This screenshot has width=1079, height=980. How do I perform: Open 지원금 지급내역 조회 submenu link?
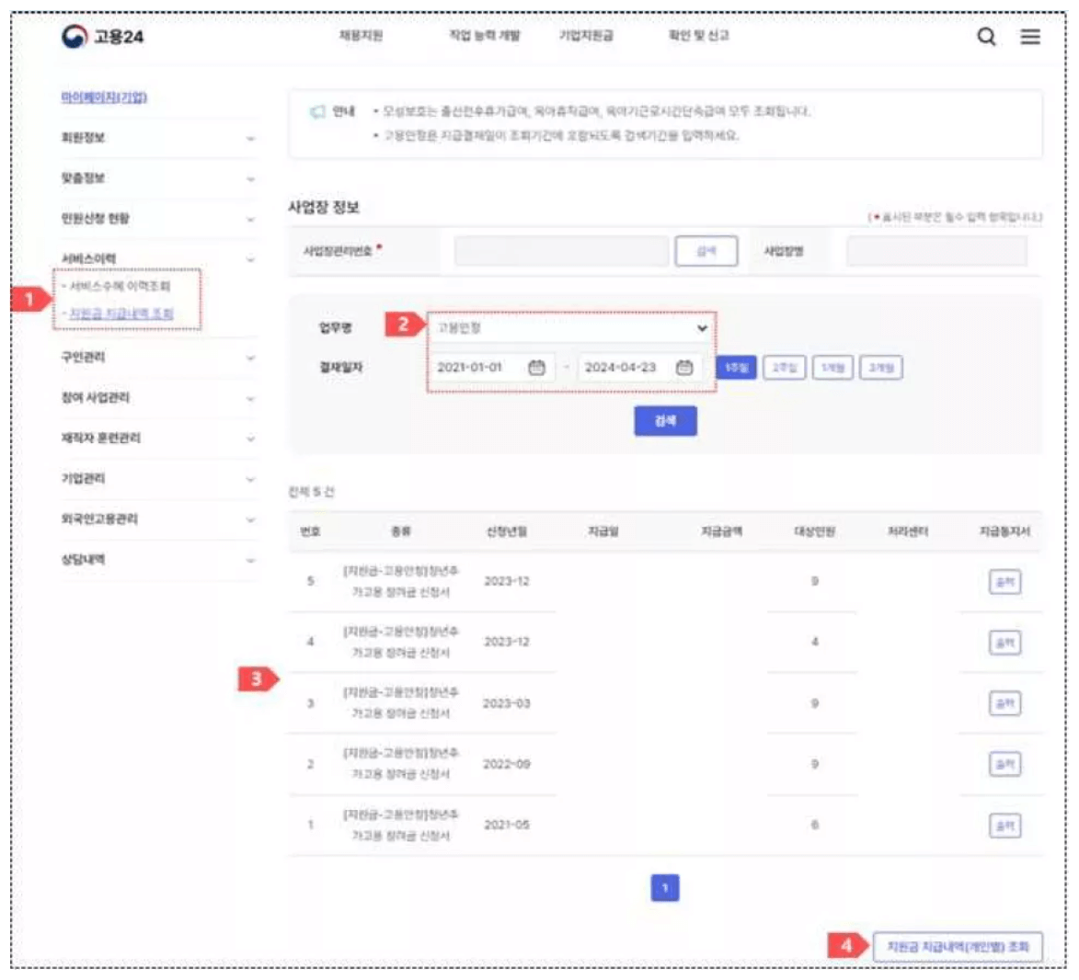pyautogui.click(x=121, y=313)
